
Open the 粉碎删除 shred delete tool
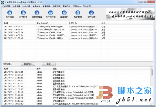[78, 14]
